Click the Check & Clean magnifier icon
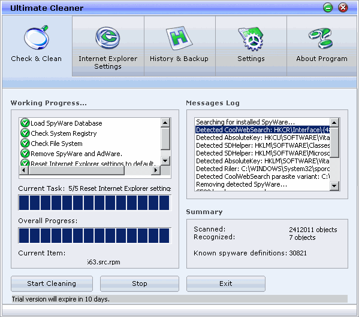The width and height of the screenshot is (359, 317). (37, 38)
